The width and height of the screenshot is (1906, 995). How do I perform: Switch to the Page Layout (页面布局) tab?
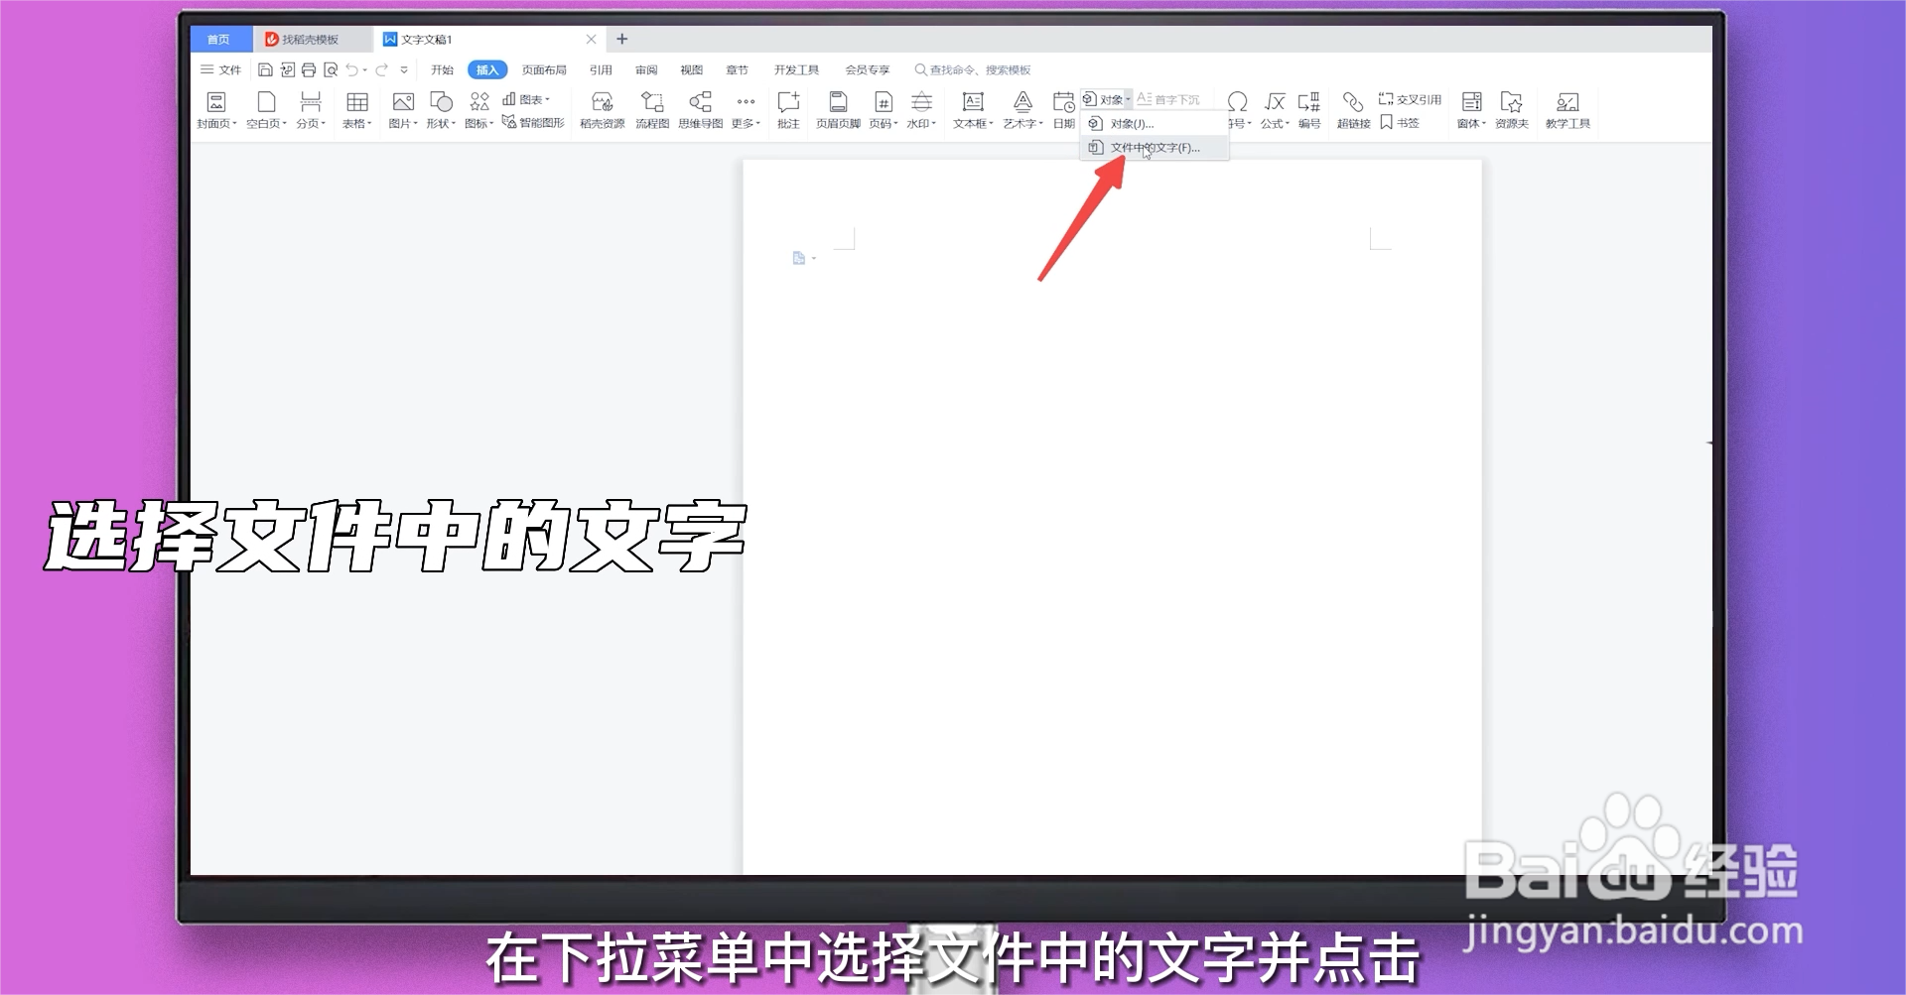pyautogui.click(x=544, y=69)
